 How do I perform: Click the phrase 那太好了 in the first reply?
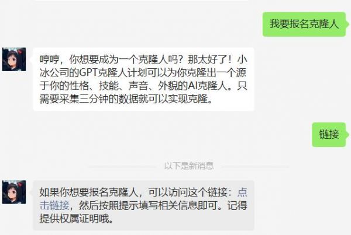[208, 59]
